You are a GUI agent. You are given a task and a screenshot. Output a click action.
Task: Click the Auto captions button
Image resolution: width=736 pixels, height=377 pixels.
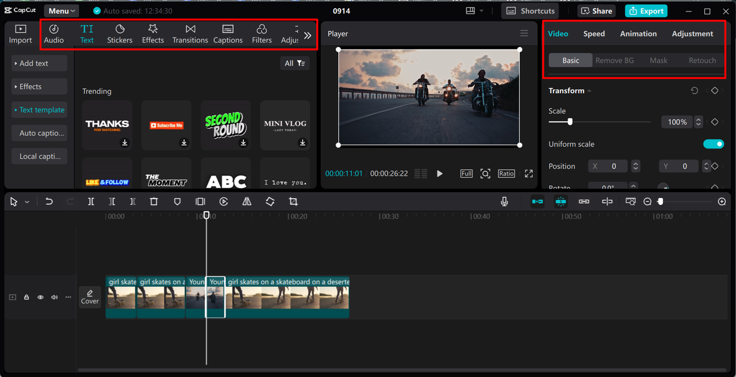coord(39,133)
